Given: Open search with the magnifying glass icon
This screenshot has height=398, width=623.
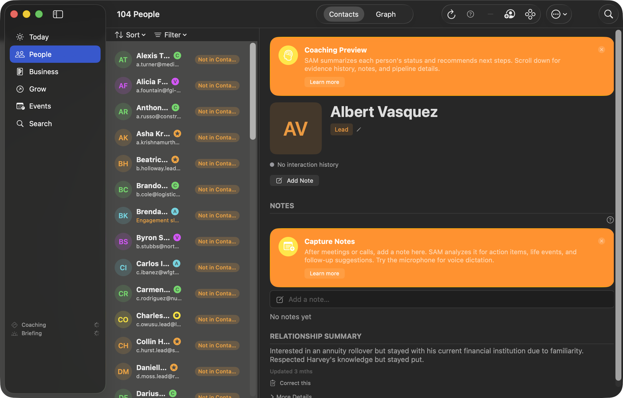Looking at the screenshot, I should [608, 14].
